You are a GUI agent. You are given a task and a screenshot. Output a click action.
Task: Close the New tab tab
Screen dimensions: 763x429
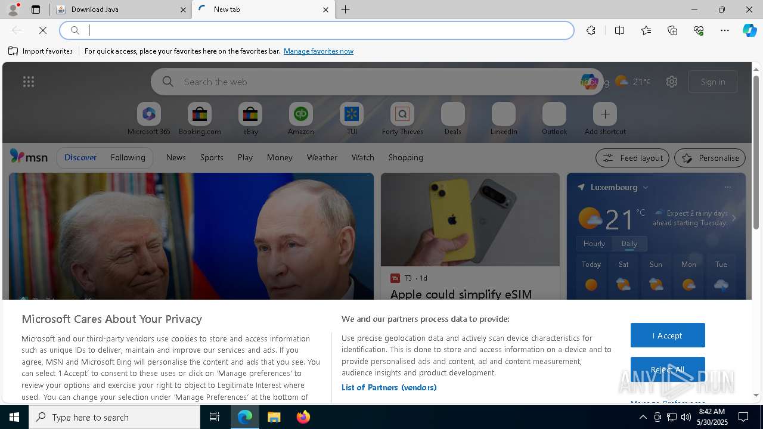click(325, 10)
